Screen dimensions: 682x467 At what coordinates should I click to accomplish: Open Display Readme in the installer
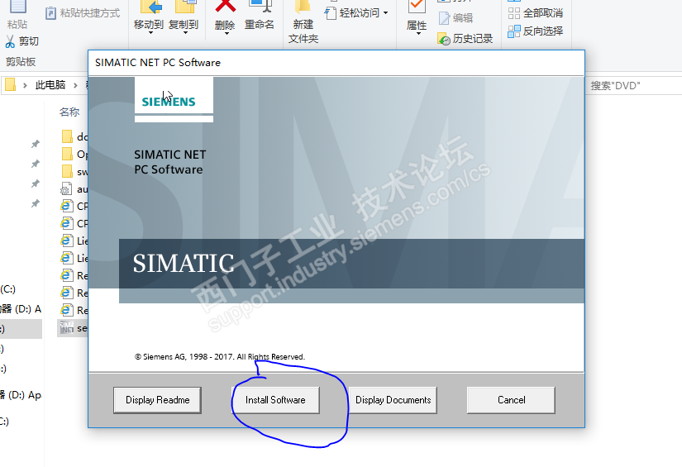point(157,400)
